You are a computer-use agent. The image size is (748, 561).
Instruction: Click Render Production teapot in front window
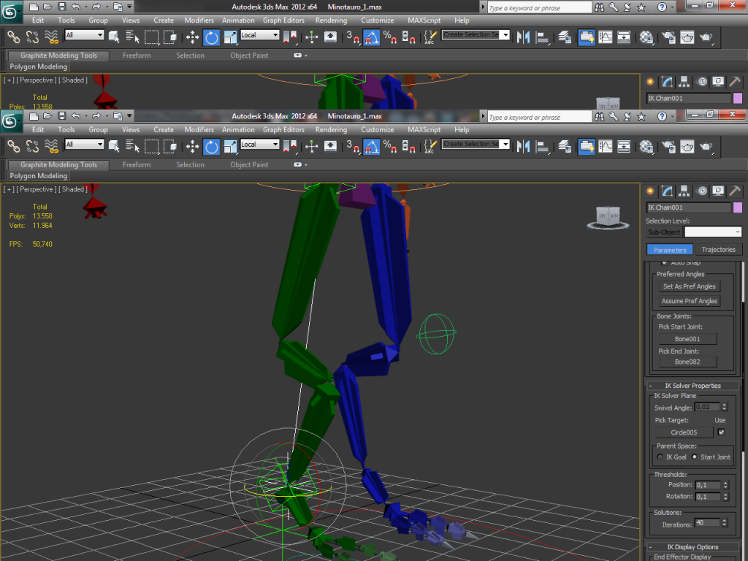tap(706, 146)
